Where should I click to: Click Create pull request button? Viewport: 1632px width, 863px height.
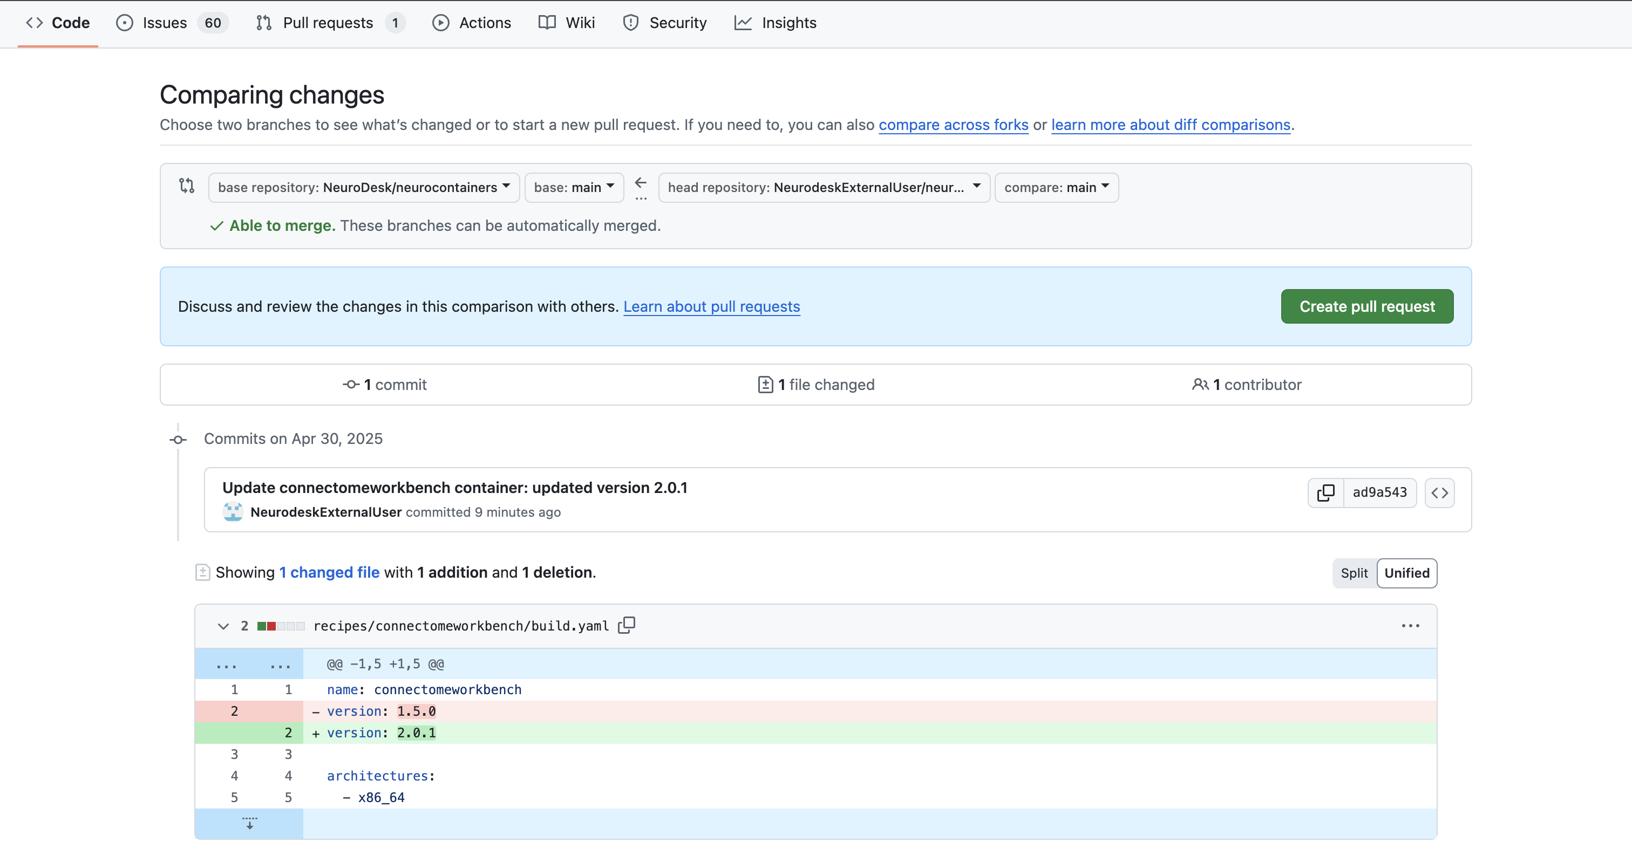(x=1366, y=306)
